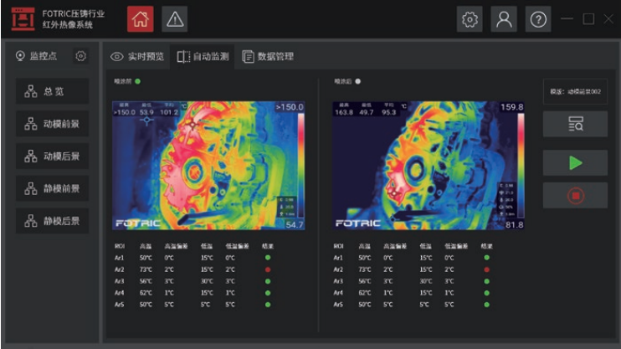
Task: Click the template name field 动模前景002
Action: 575,91
